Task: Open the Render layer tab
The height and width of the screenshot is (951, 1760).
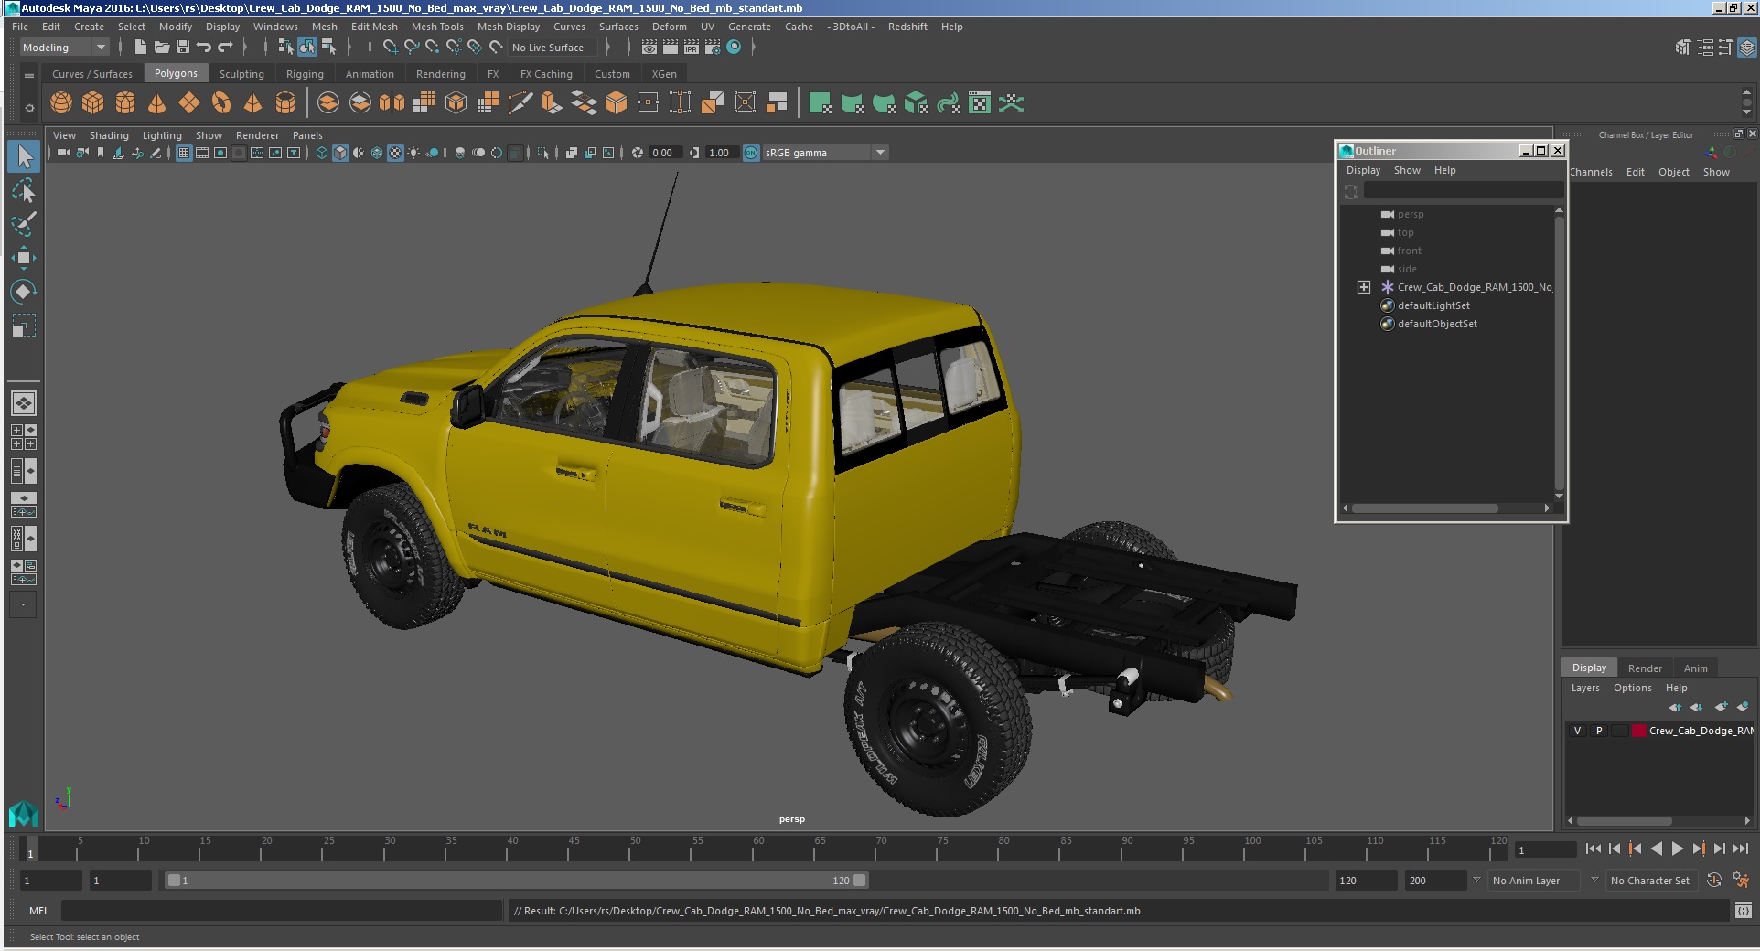Action: tap(1645, 668)
